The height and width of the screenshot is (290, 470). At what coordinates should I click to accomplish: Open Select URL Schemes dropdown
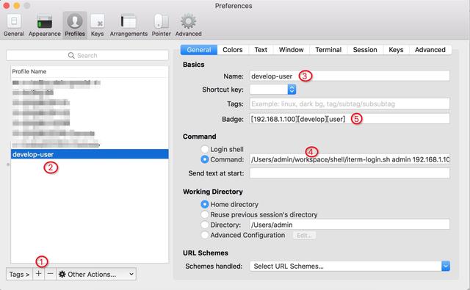click(x=350, y=266)
